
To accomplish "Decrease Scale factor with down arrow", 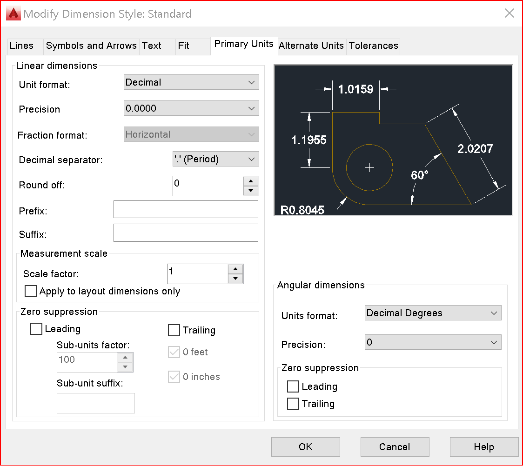I will pos(235,278).
